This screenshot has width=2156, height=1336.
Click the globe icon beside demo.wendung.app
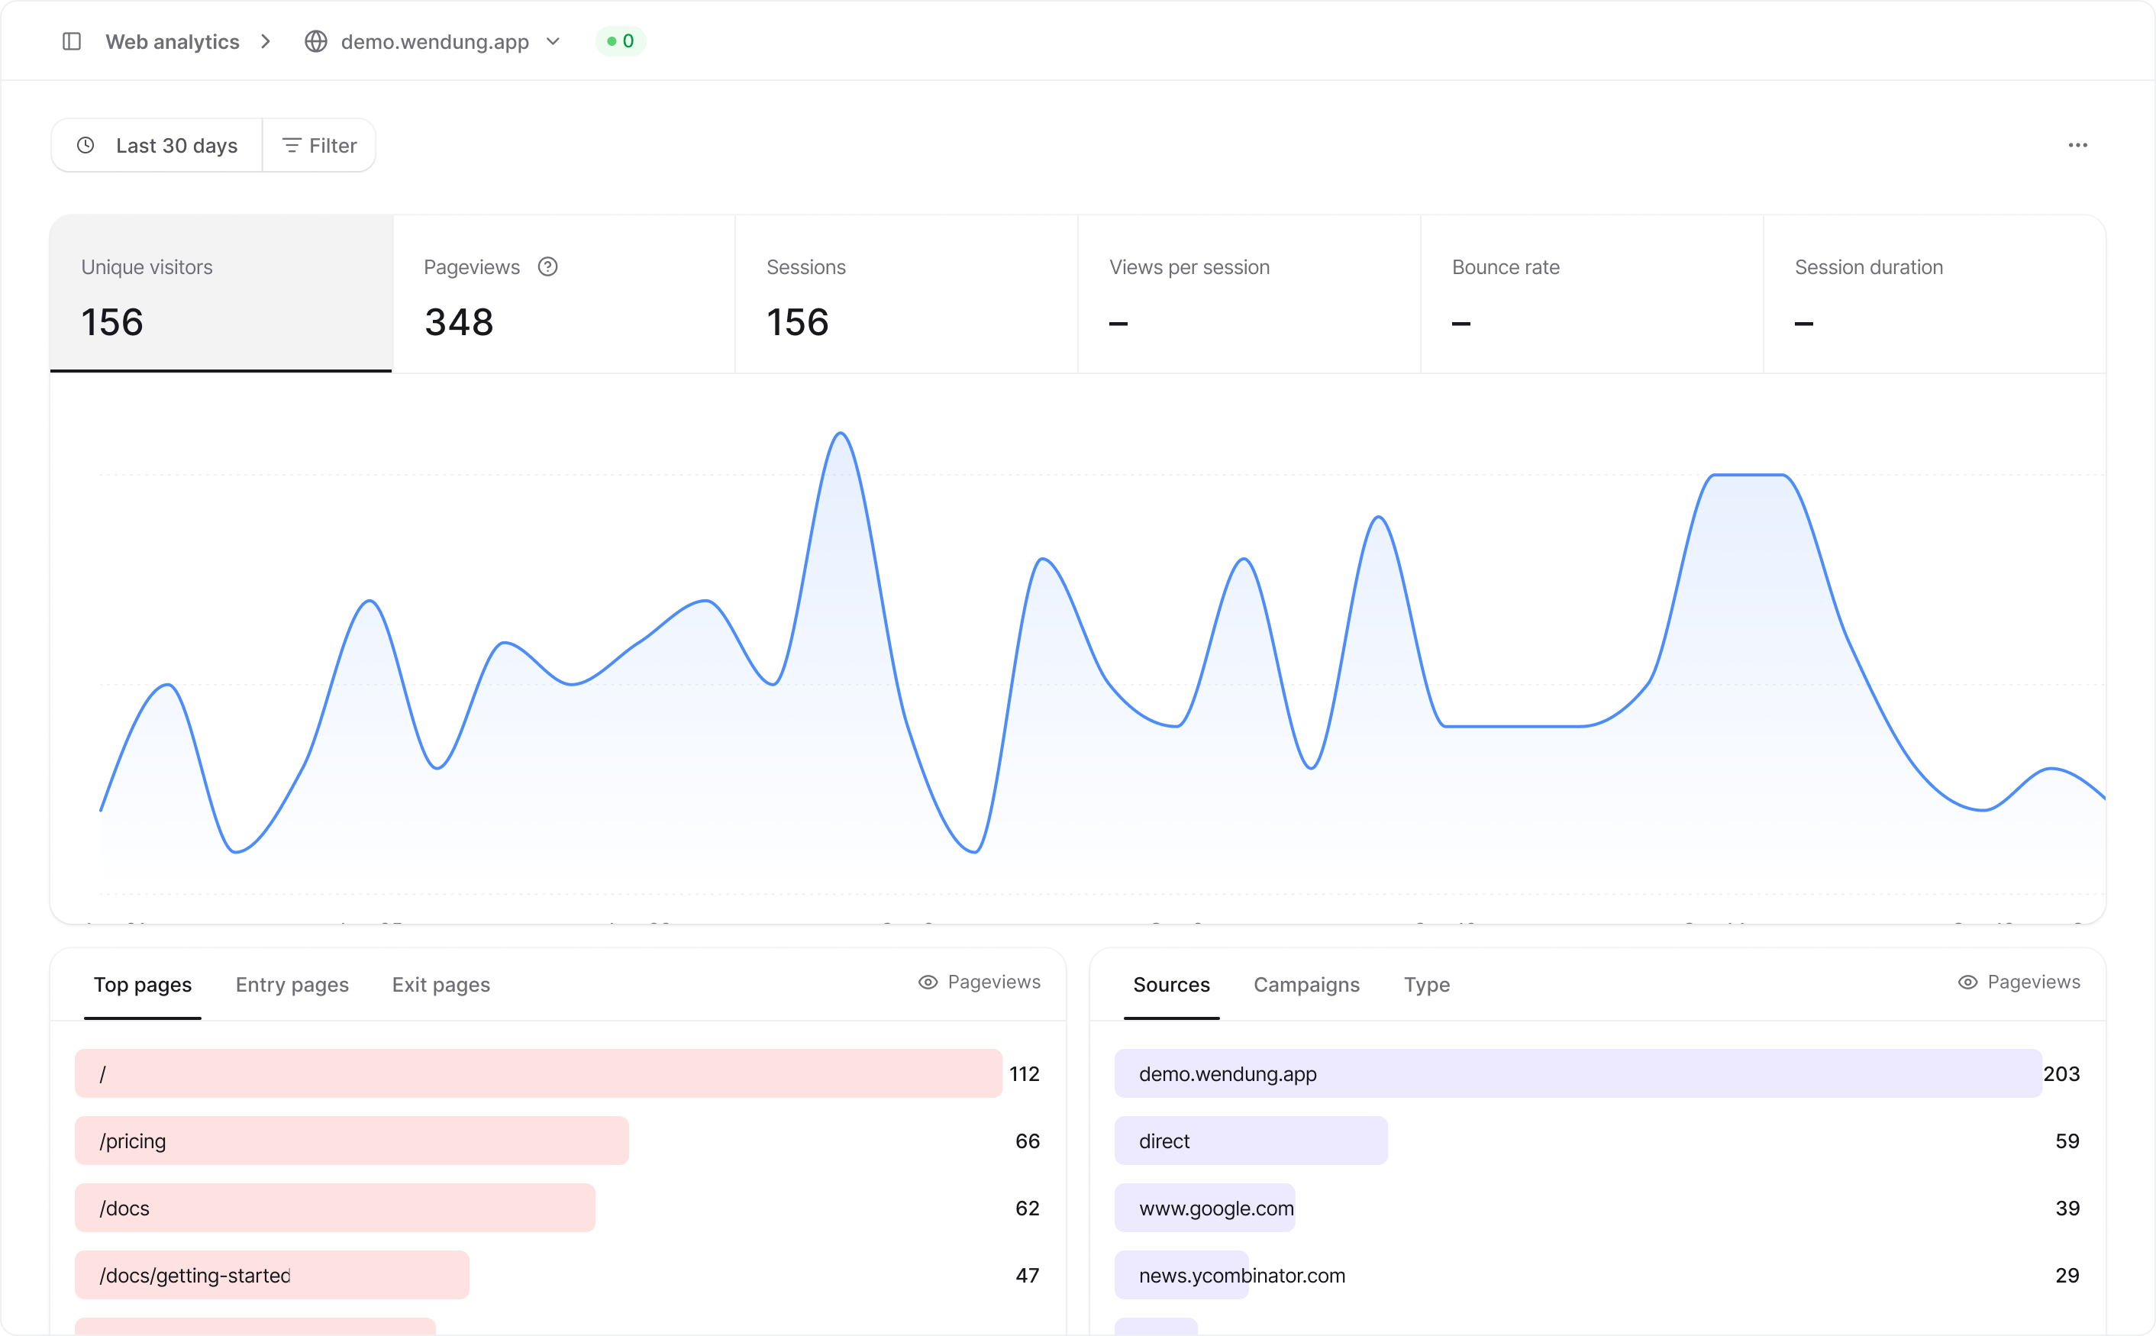pyautogui.click(x=315, y=41)
